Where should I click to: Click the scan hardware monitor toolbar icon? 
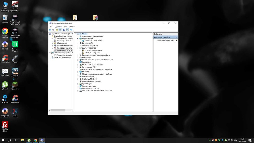click(x=71, y=30)
